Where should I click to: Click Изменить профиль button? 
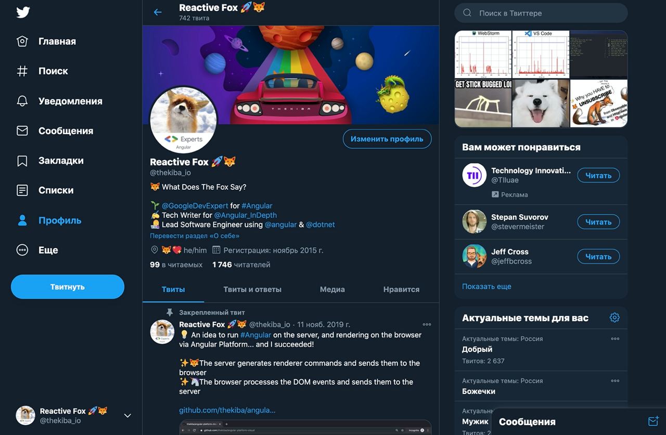point(387,139)
